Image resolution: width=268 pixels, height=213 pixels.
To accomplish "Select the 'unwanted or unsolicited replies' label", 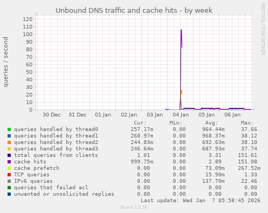I will [x=64, y=194].
